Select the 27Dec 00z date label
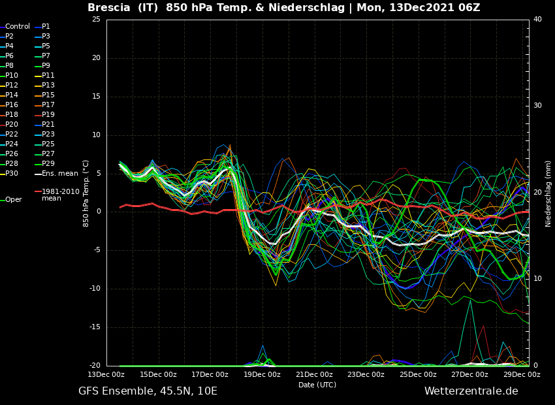This screenshot has width=555, height=405. point(469,374)
